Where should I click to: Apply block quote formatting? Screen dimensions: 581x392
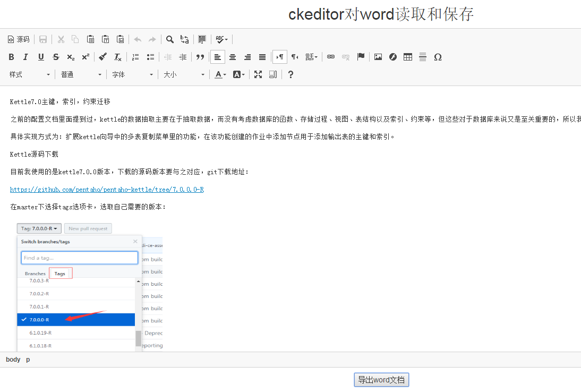[x=200, y=57]
